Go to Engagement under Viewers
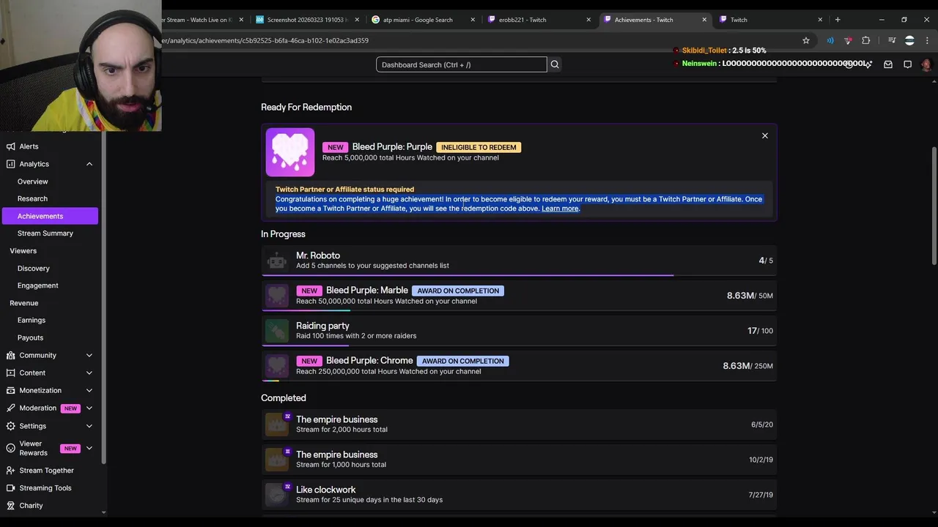This screenshot has height=527, width=938. point(38,285)
